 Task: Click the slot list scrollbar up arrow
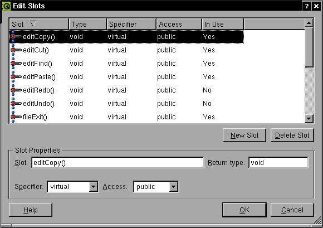pos(309,23)
